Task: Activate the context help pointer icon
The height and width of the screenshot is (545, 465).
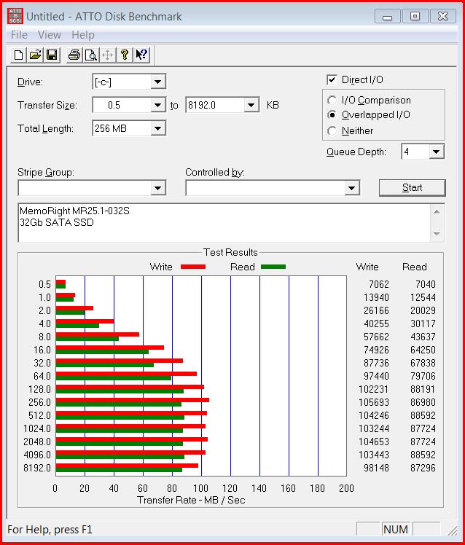Action: [141, 55]
